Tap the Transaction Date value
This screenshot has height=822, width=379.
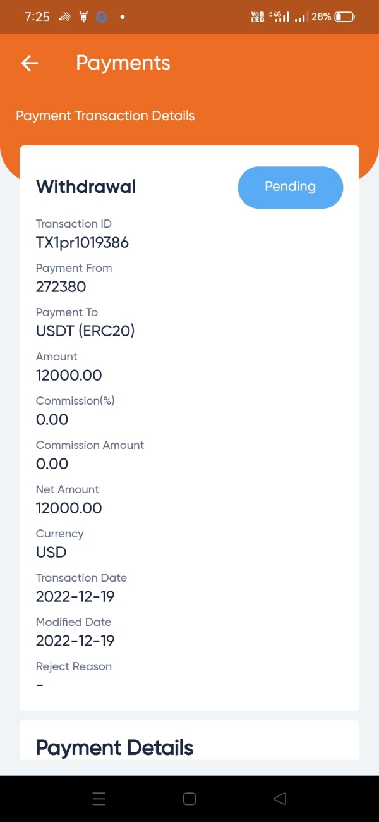[75, 596]
